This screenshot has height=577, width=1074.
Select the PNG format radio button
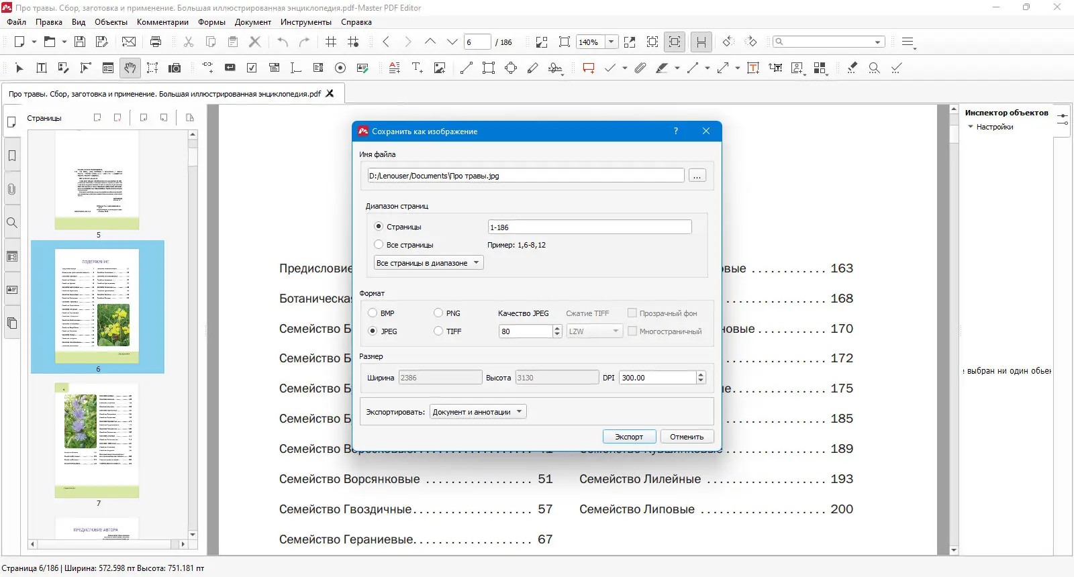[x=438, y=313]
